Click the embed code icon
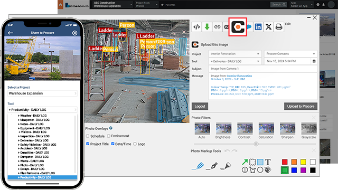This screenshot has height=190, width=338. tap(196, 27)
